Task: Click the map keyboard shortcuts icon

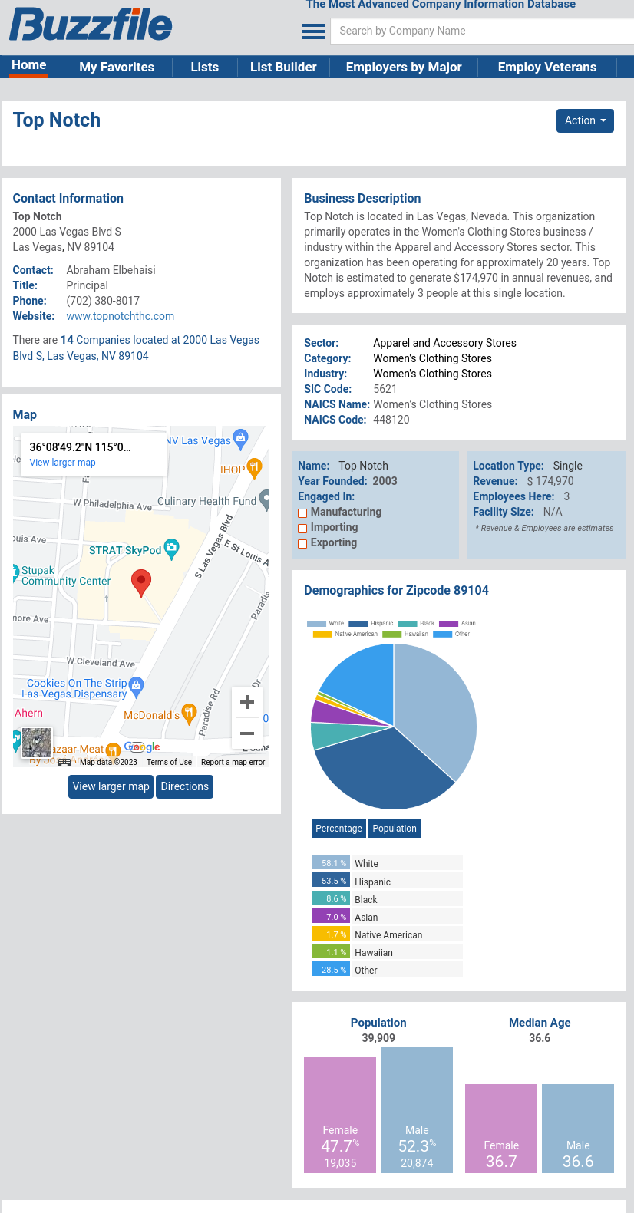Action: tap(64, 763)
